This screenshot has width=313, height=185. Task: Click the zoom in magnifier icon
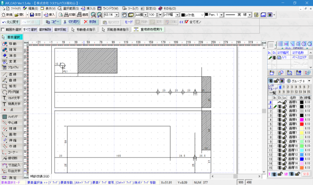[99, 15]
